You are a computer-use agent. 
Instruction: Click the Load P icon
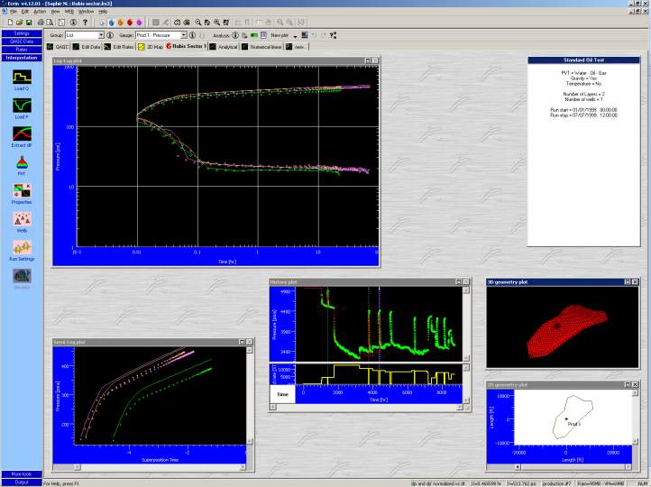(x=22, y=106)
